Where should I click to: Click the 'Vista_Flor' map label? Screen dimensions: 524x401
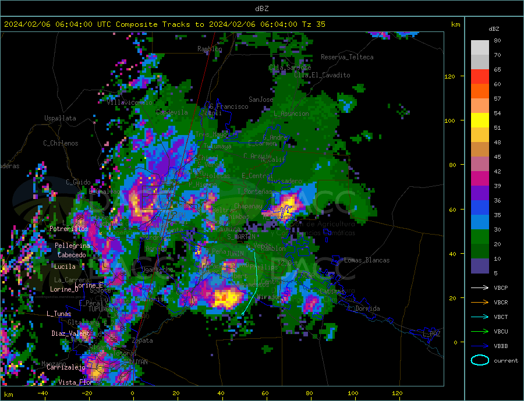coord(76,382)
